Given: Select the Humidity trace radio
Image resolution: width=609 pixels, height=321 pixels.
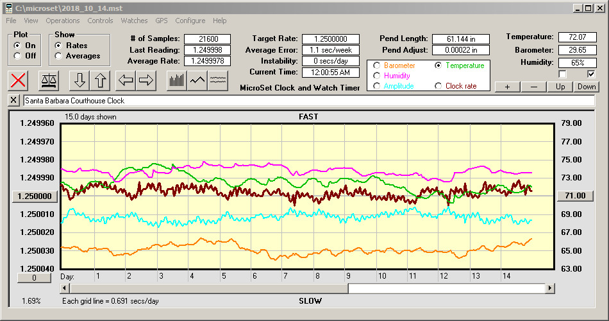Looking at the screenshot, I should coord(376,76).
